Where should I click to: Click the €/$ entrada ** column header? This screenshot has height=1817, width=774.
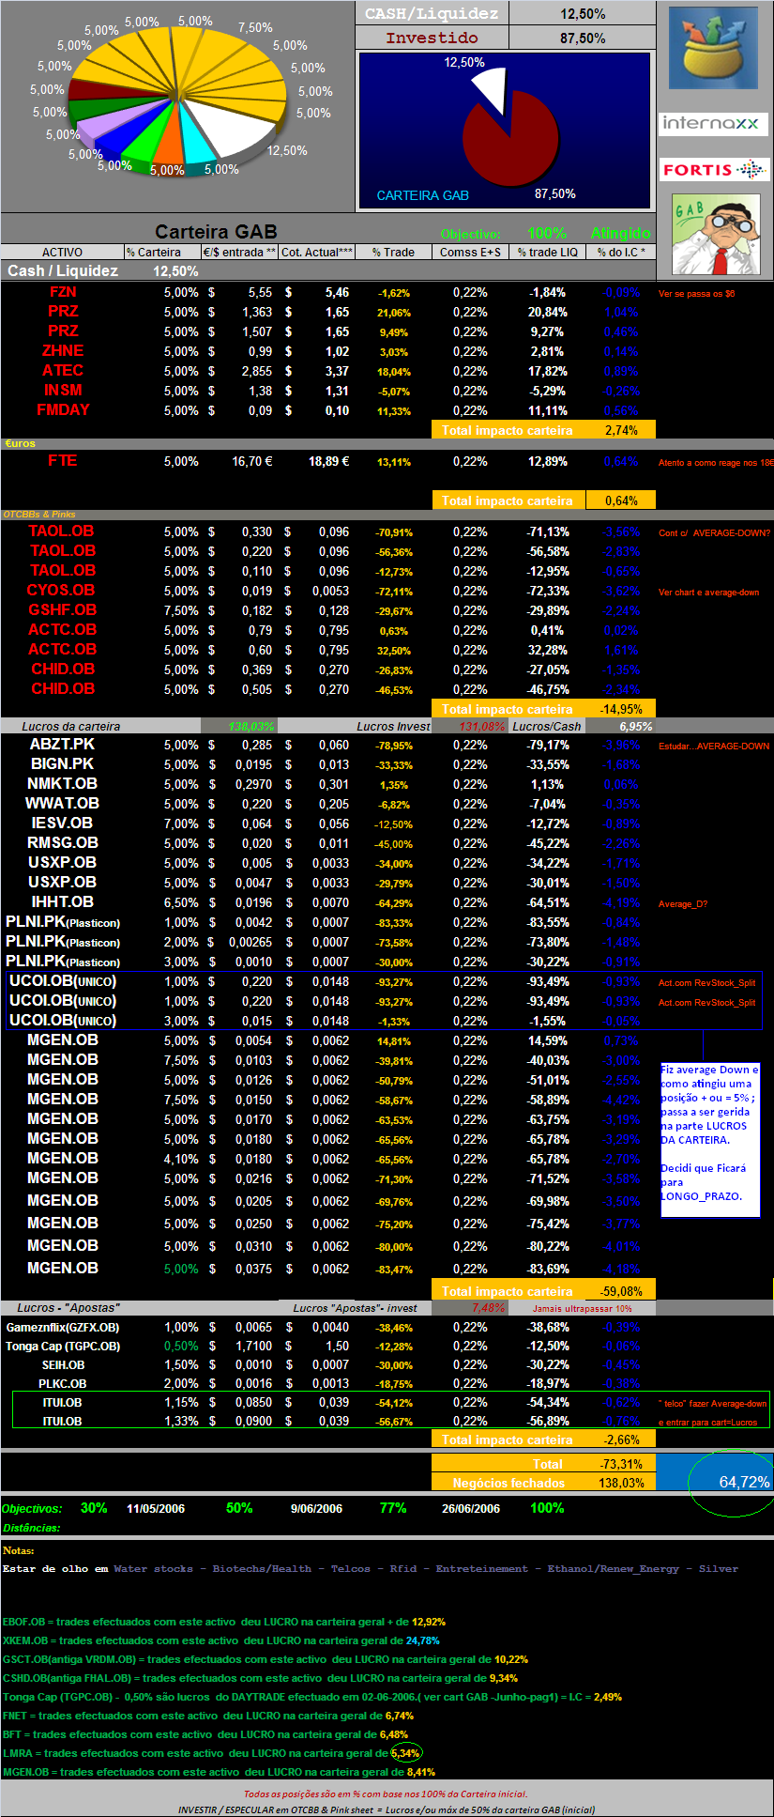click(x=239, y=252)
